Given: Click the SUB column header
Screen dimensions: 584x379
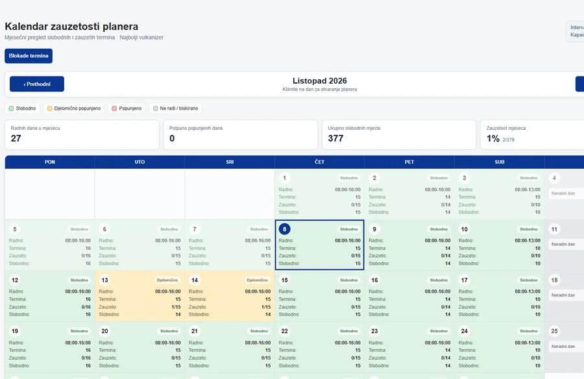Looking at the screenshot, I should point(500,162).
